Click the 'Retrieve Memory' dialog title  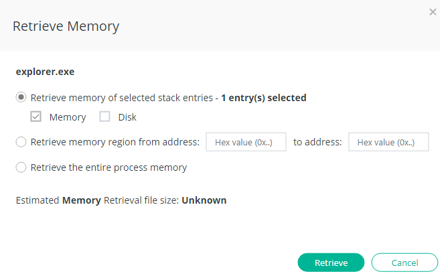pyautogui.click(x=66, y=27)
